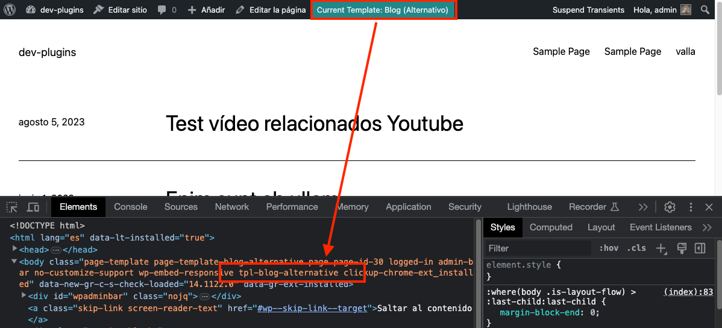Click the dev-plugins site title
722x328 pixels.
tap(48, 52)
